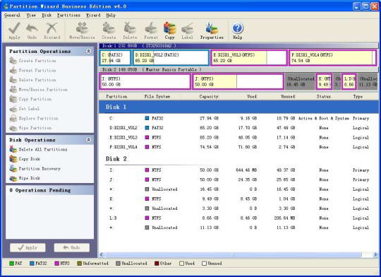Open the Help menu
Image resolution: width=381 pixels, height=277 pixels.
coord(111,15)
